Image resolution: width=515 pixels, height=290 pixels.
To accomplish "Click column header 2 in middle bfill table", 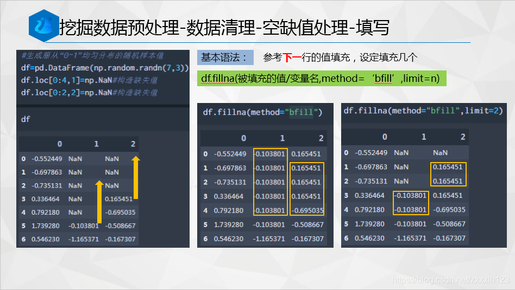I will 321,138.
